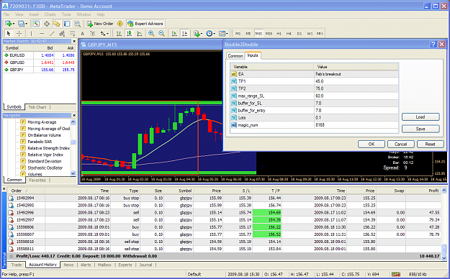
Task: Select the trendline drawing tool
Action: pos(52,34)
